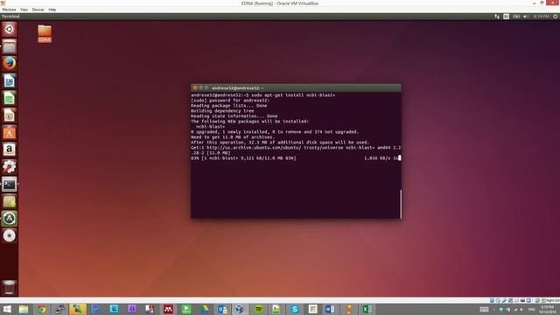560x315 pixels.
Task: Minimize the terminal window
Action: tap(200, 87)
